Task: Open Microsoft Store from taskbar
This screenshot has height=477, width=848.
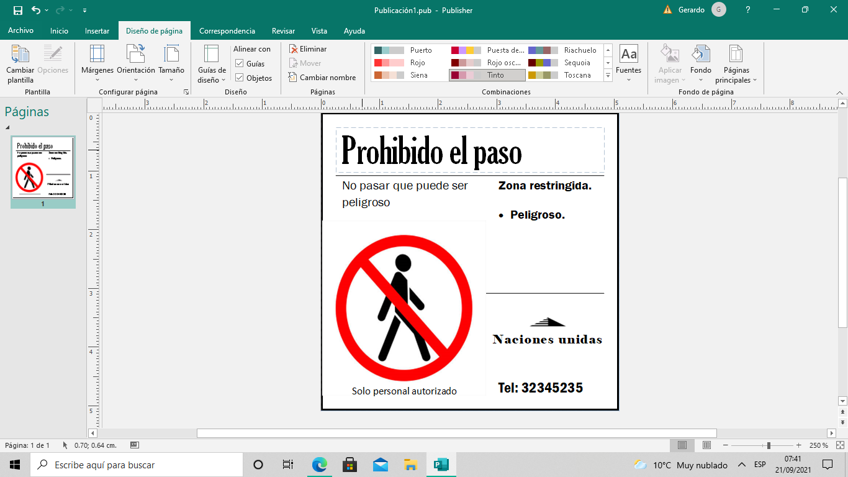Action: pyautogui.click(x=350, y=465)
